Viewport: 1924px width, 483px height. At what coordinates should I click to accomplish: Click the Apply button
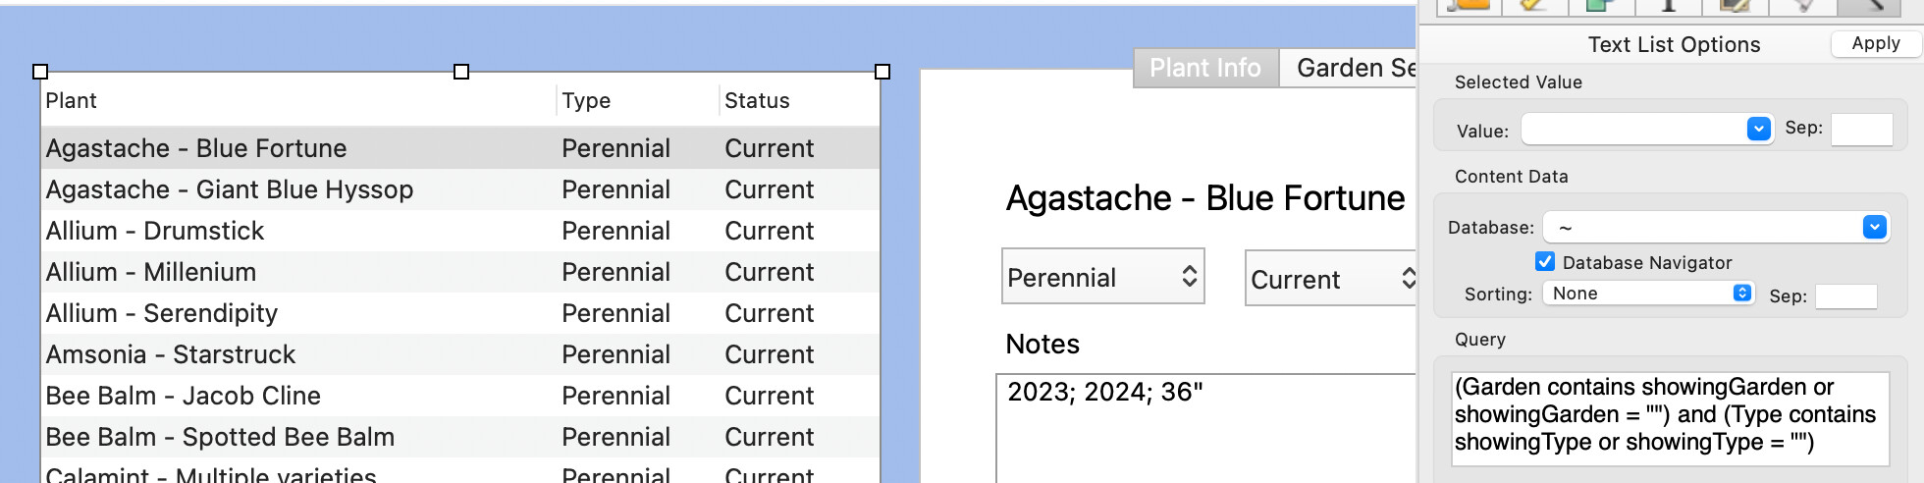tap(1875, 43)
